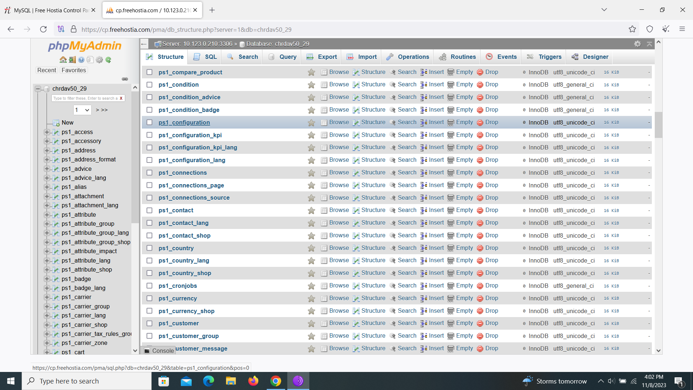
Task: Browse the ps1_contact table
Action: tap(339, 210)
